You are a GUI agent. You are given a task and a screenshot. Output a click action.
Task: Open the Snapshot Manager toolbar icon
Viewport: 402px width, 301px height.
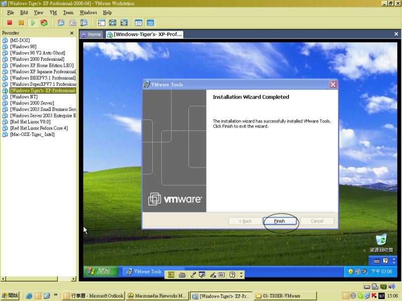pyautogui.click(x=84, y=23)
